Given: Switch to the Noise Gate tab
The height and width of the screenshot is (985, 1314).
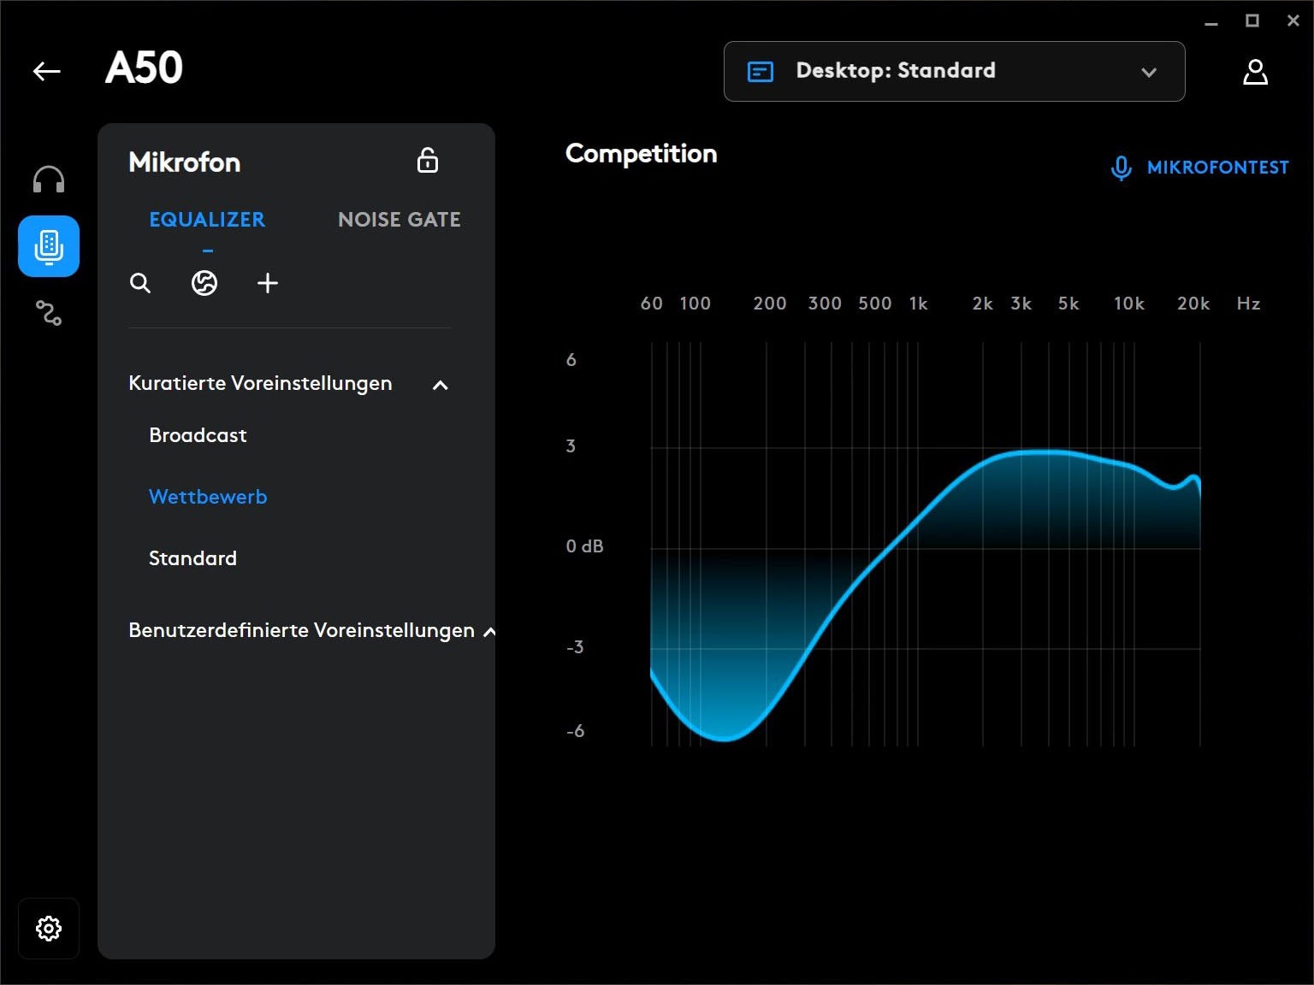Looking at the screenshot, I should click(399, 220).
